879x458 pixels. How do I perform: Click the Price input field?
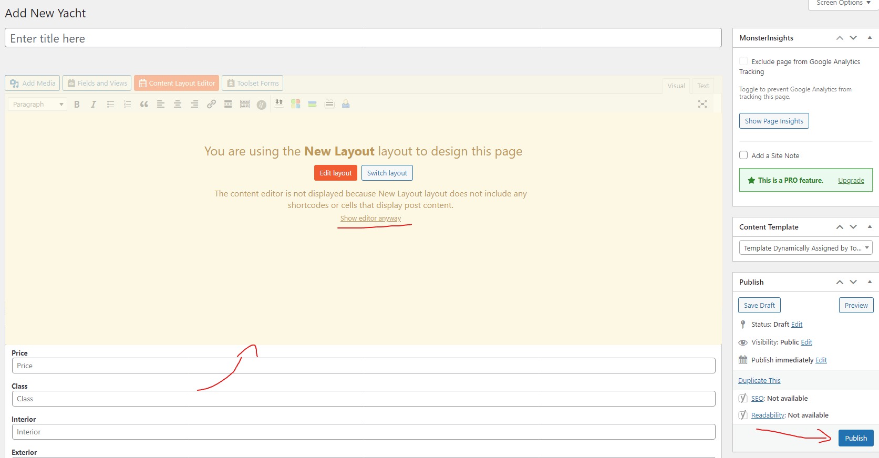click(x=364, y=366)
